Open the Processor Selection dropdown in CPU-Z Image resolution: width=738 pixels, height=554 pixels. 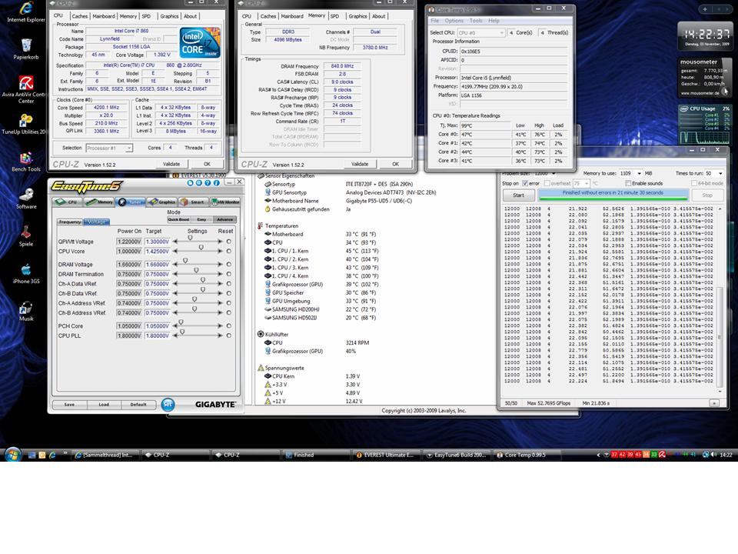point(109,148)
